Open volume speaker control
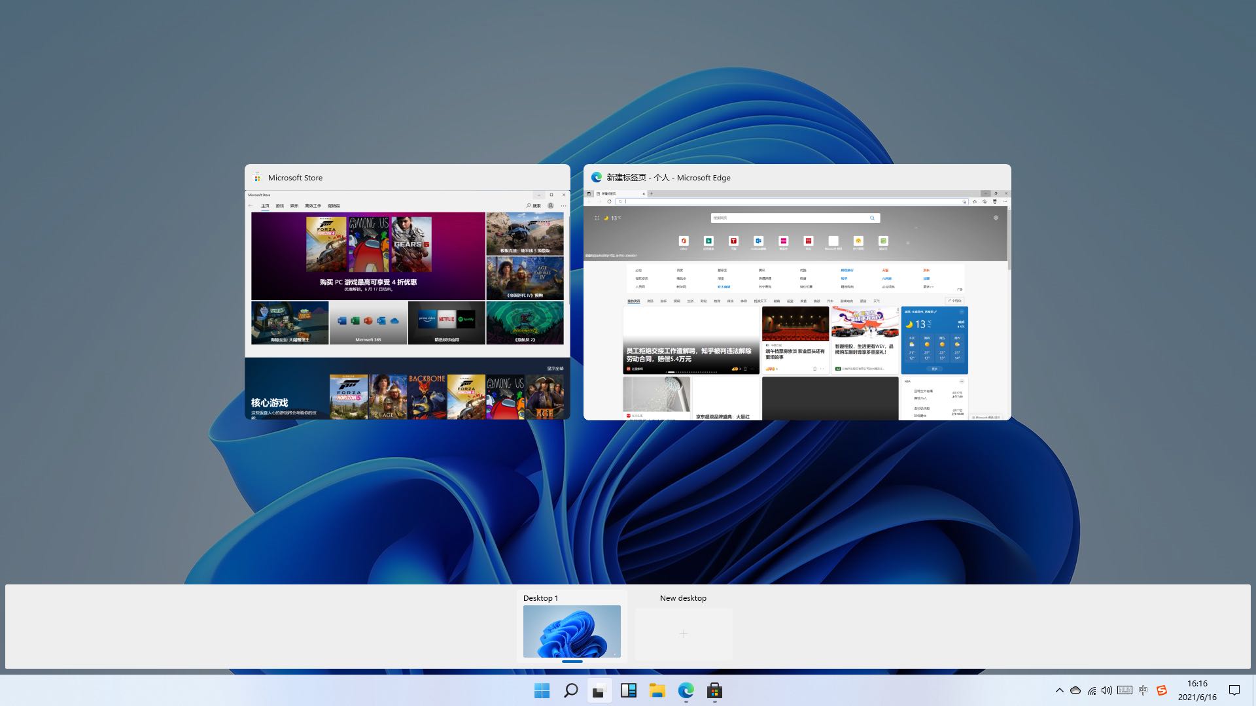 1107,690
